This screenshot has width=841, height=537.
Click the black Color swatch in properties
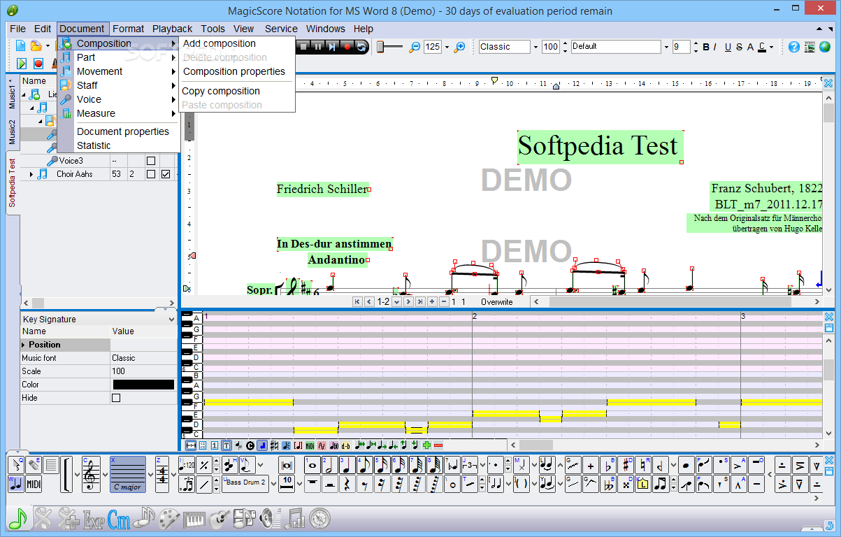(143, 385)
